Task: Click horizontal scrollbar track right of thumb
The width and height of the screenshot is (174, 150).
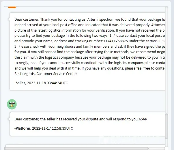Action: pyautogui.click(x=157, y=148)
